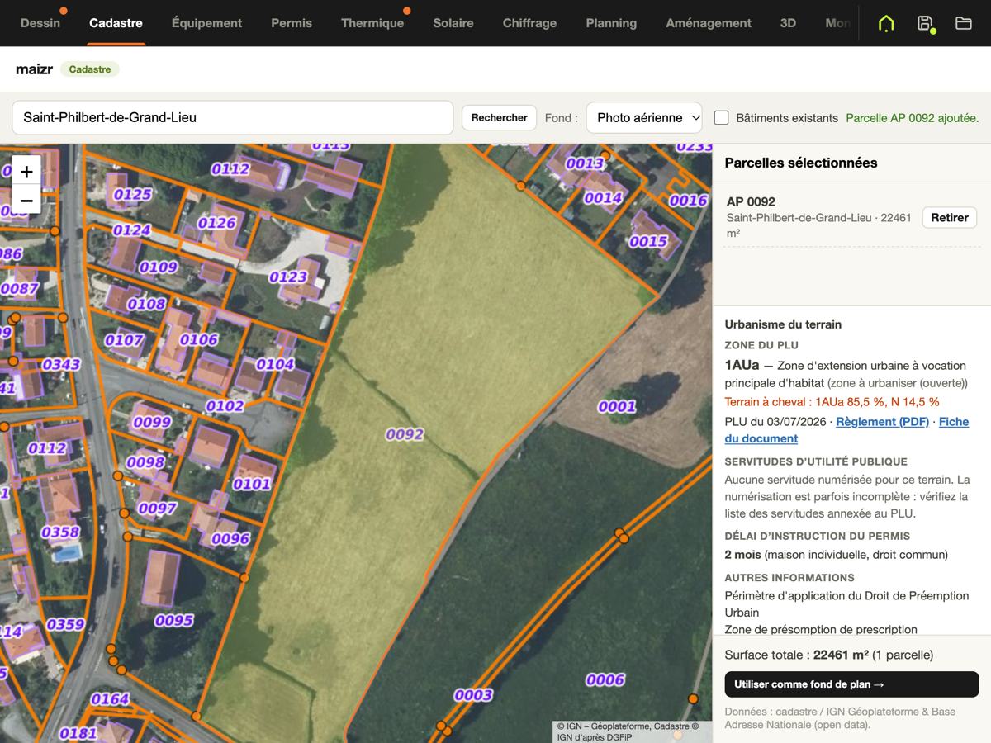
Task: Select parcel 0001 on the map
Action: [617, 406]
